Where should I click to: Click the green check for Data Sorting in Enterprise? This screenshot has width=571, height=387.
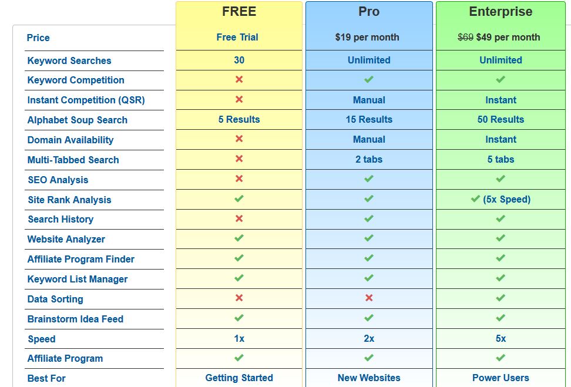(x=501, y=298)
